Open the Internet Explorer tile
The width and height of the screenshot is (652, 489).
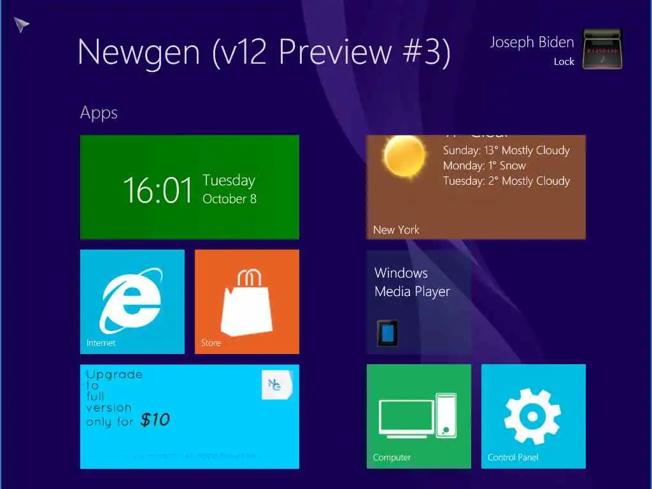(132, 302)
